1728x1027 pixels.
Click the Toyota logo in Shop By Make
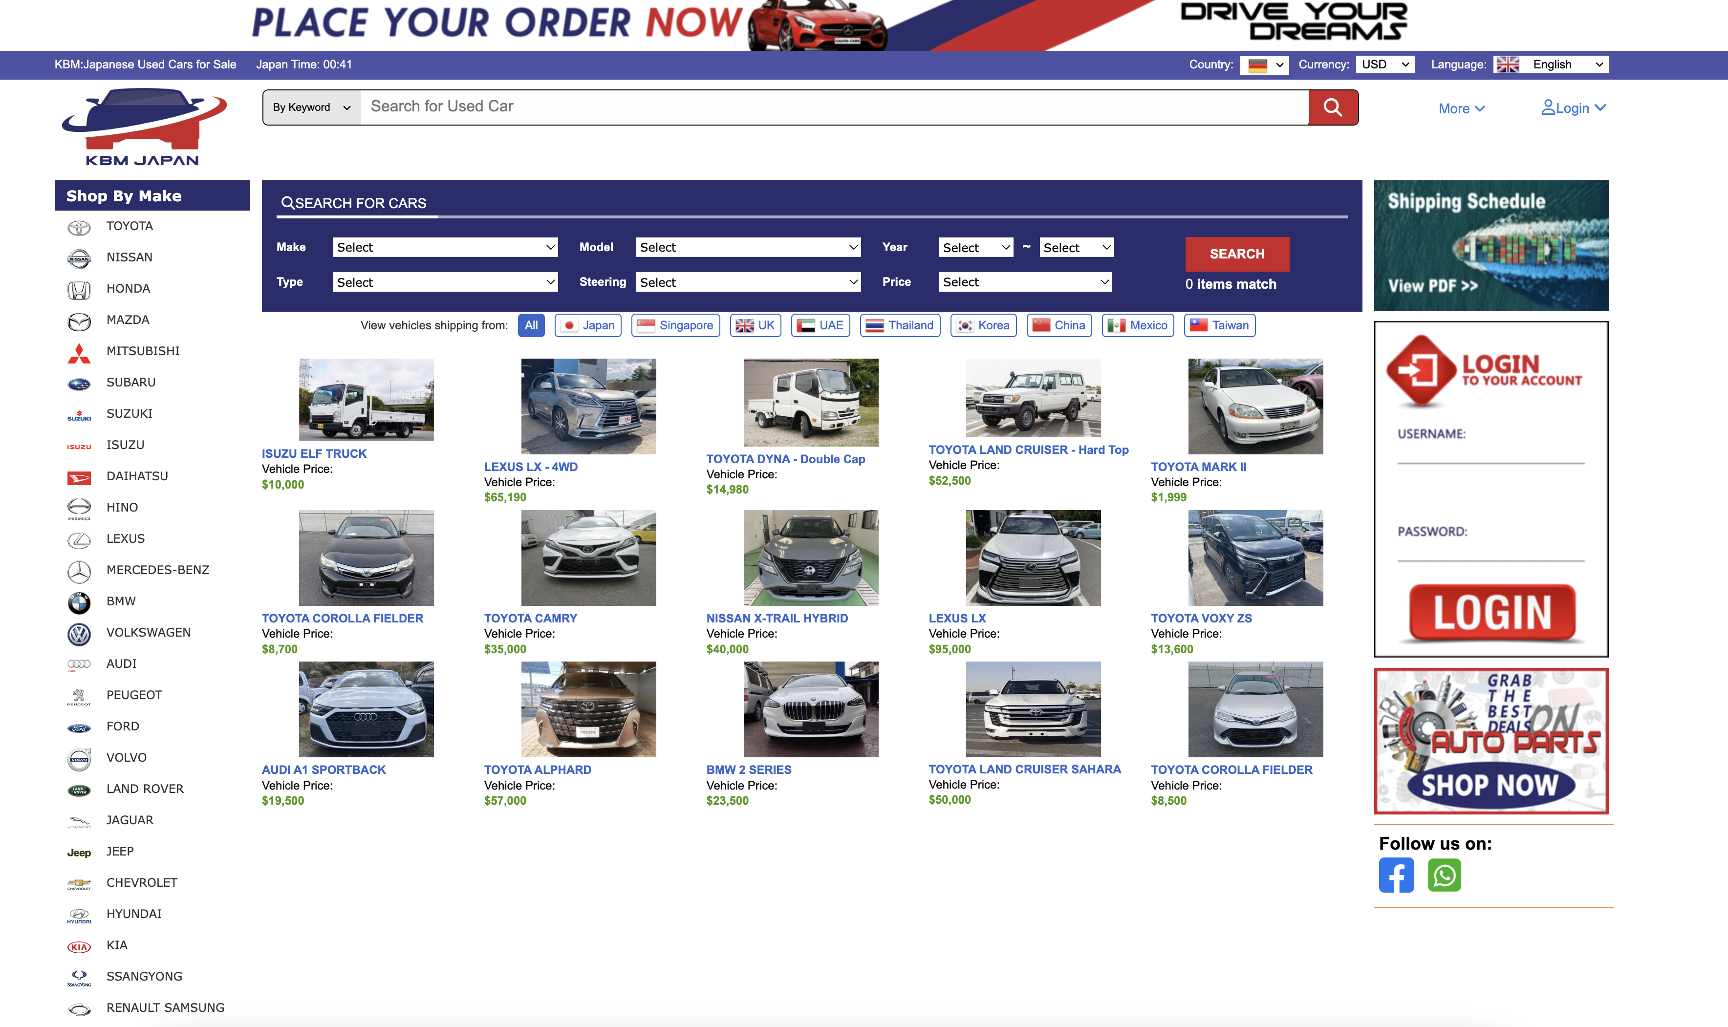[79, 227]
